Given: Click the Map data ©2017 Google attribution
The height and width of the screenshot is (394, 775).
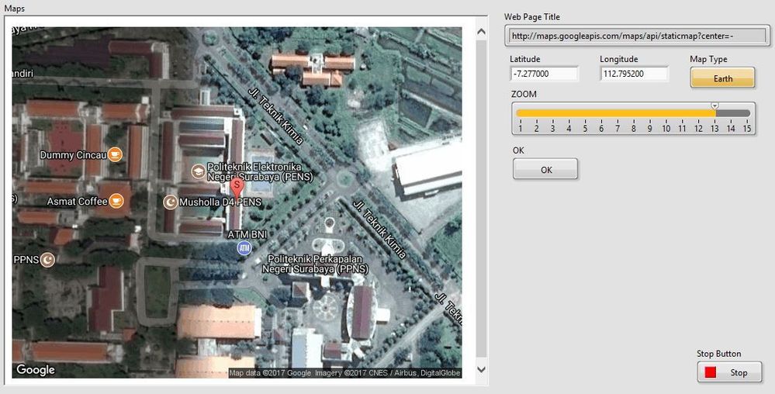Looking at the screenshot, I should coord(271,373).
